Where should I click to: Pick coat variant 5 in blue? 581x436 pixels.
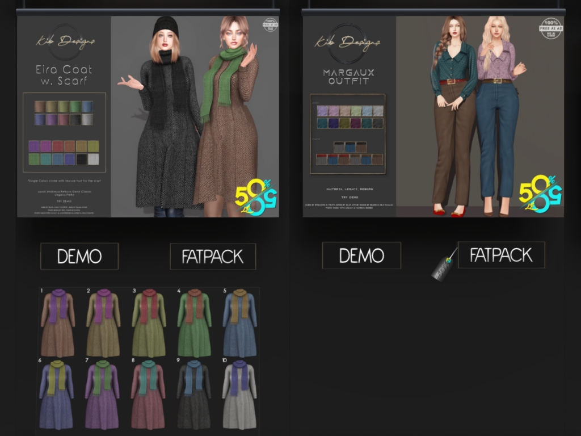point(239,322)
